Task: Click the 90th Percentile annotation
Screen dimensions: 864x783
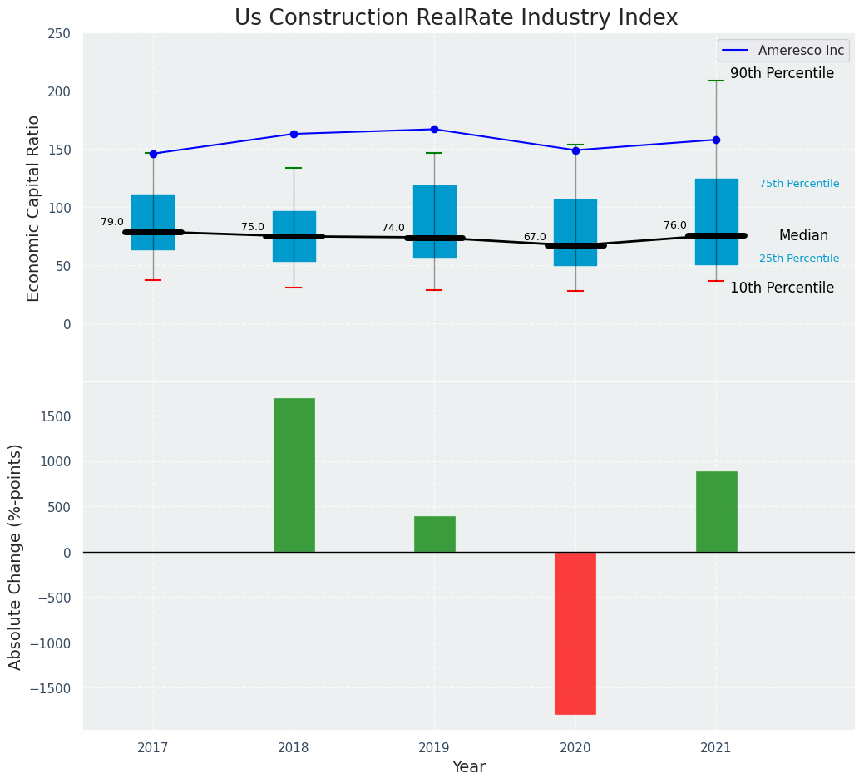Action: point(782,74)
